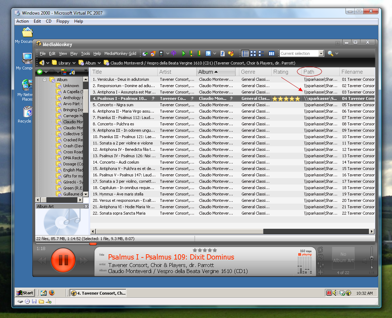Click the CD drive icon in Virtual PC status bar
Viewport: 392px width, 318px height.
[x=27, y=301]
